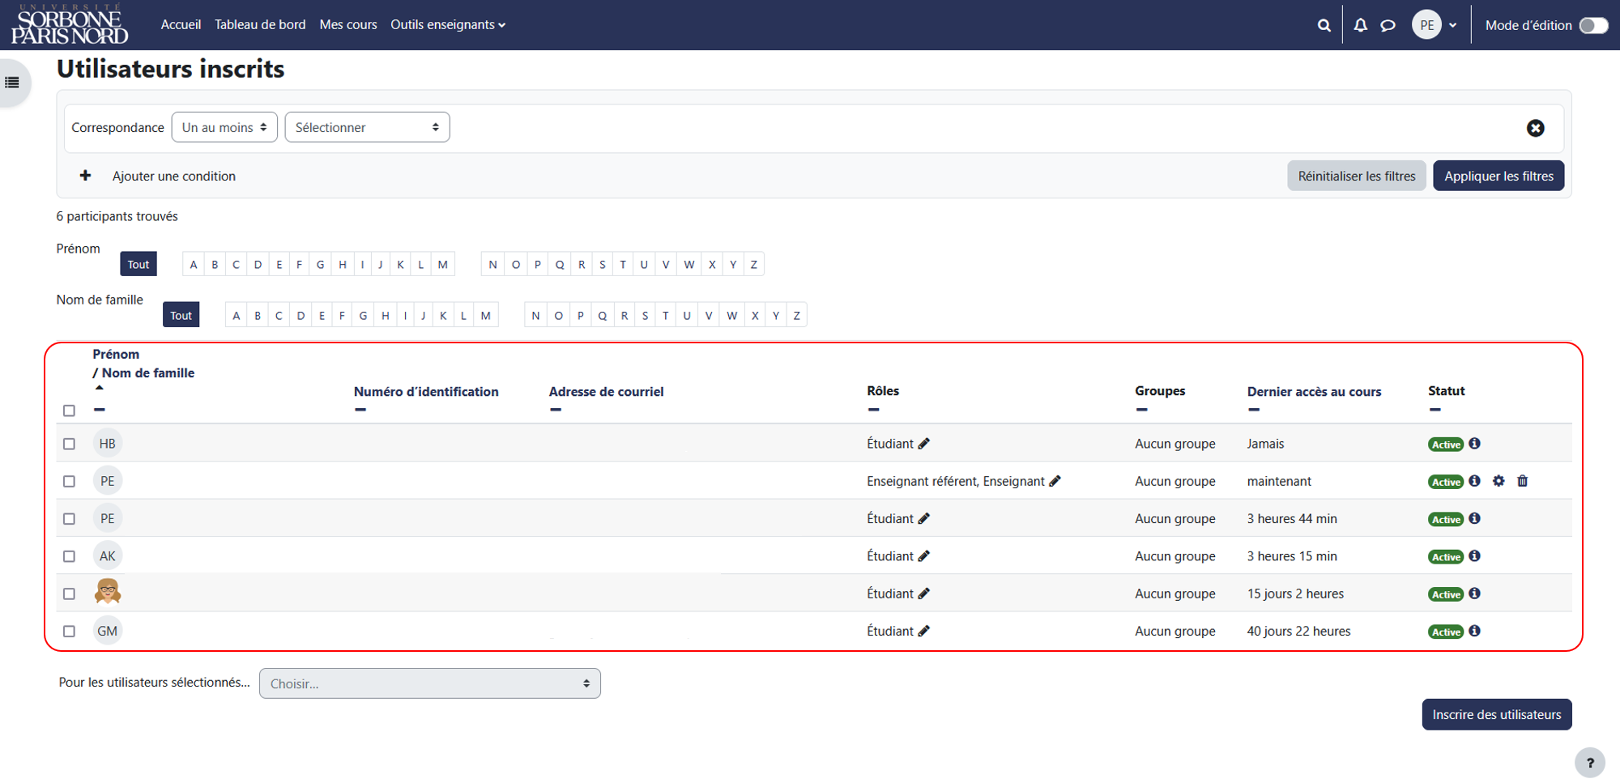This screenshot has width=1620, height=783.
Task: Open the Sélectionner filter type dropdown
Action: [x=367, y=127]
